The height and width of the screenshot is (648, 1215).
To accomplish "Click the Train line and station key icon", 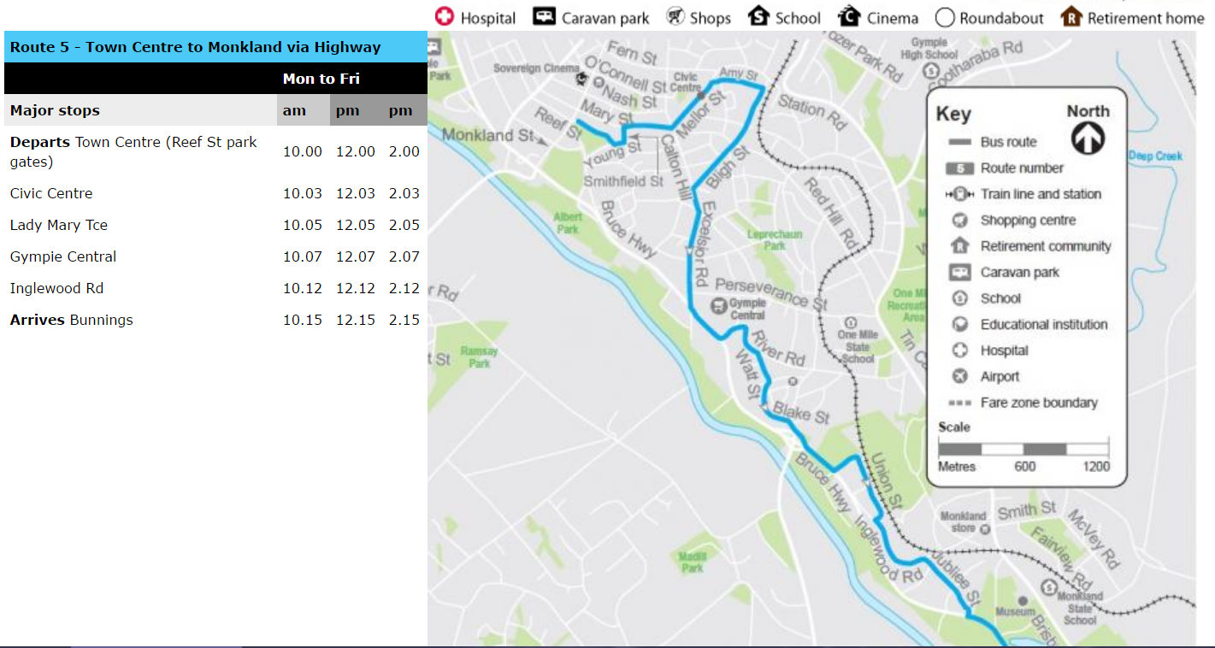I will [960, 194].
